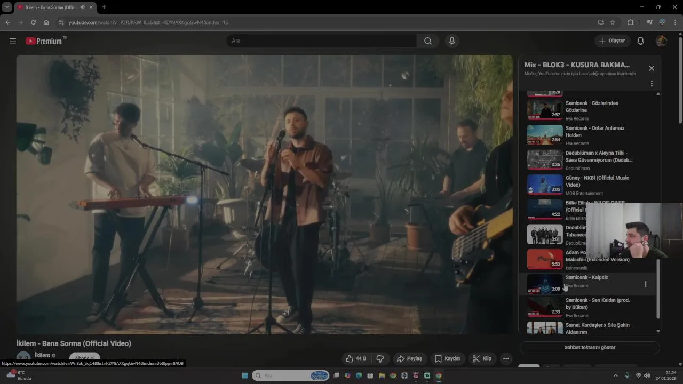
Task: Save video with Kaydet button
Action: [447, 358]
